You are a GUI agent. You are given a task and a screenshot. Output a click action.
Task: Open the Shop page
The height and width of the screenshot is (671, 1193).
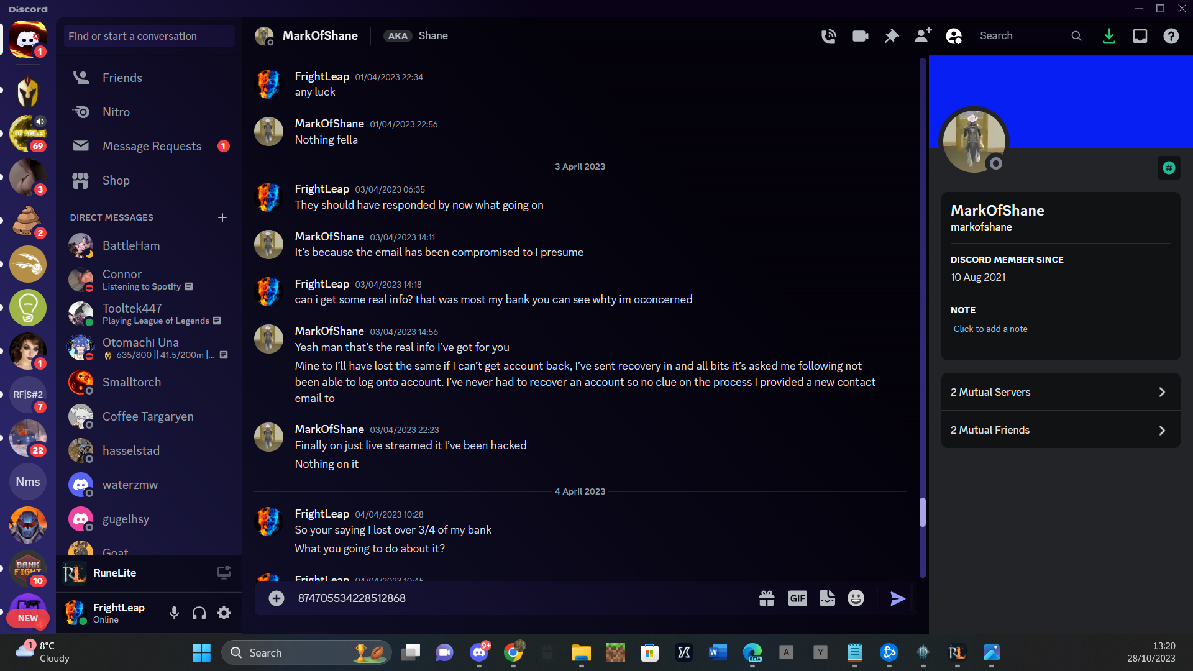[149, 180]
